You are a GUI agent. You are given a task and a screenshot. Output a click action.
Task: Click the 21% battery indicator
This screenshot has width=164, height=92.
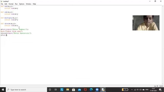125,90
